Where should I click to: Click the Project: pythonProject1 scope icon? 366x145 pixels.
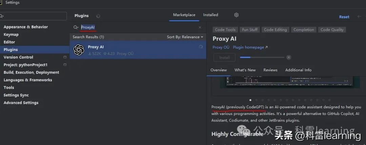pos(65,65)
